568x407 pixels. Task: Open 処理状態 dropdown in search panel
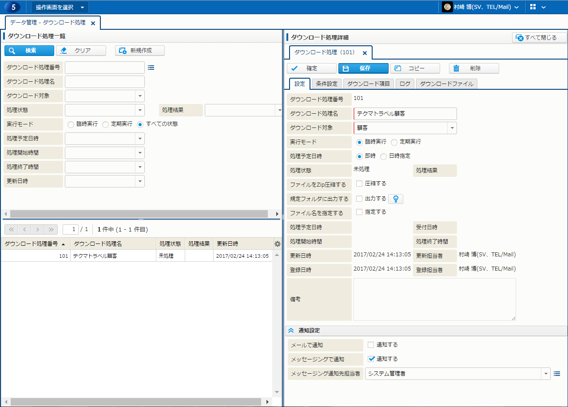[x=140, y=110]
